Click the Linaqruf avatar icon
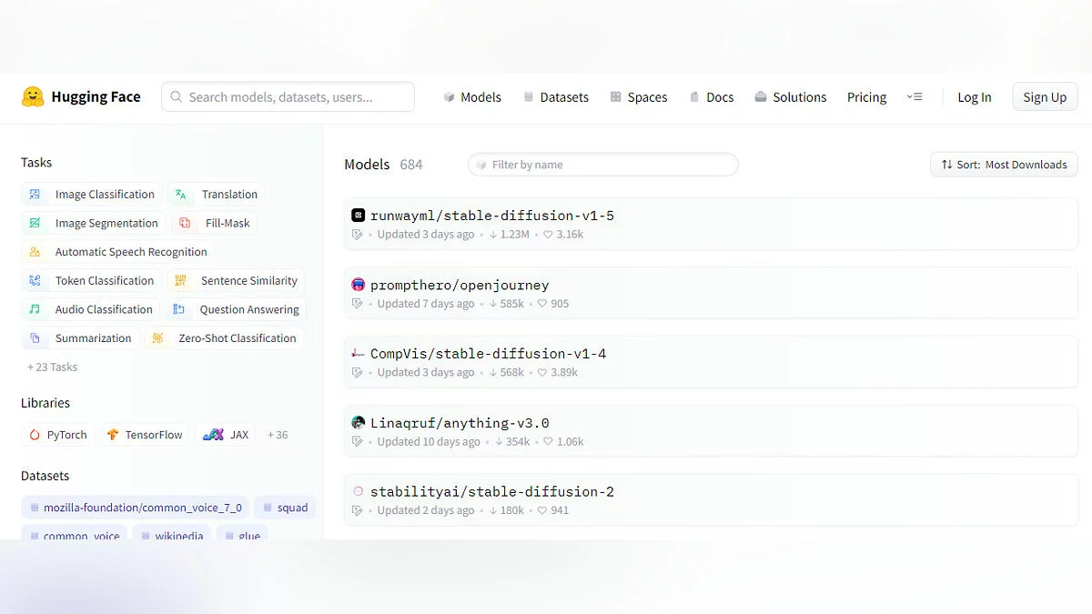The height and width of the screenshot is (614, 1092). (358, 423)
